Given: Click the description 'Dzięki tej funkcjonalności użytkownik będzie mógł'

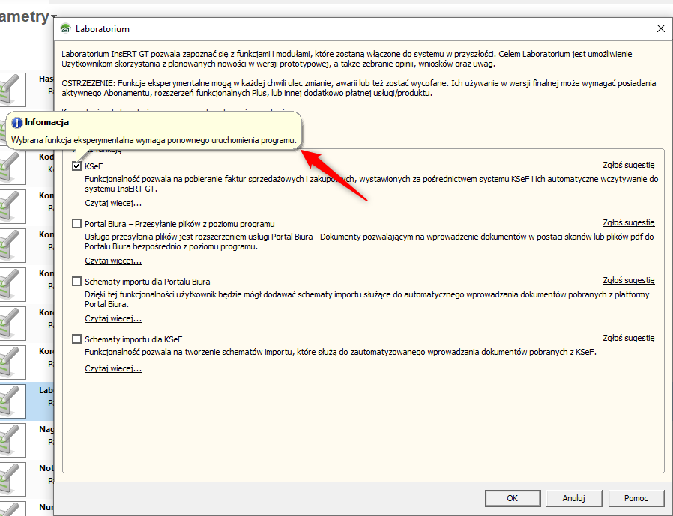Looking at the screenshot, I should coord(367,300).
